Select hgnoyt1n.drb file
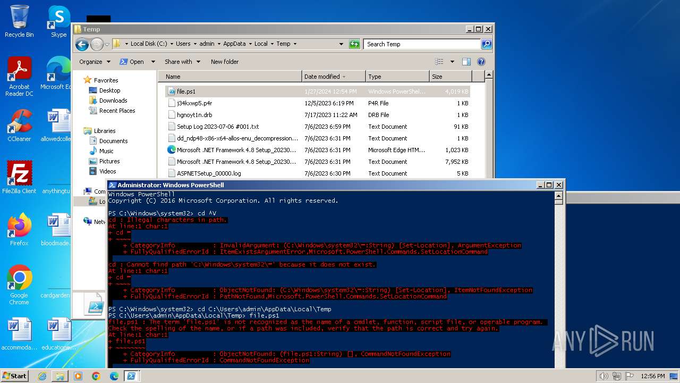The width and height of the screenshot is (680, 383). [x=318, y=115]
